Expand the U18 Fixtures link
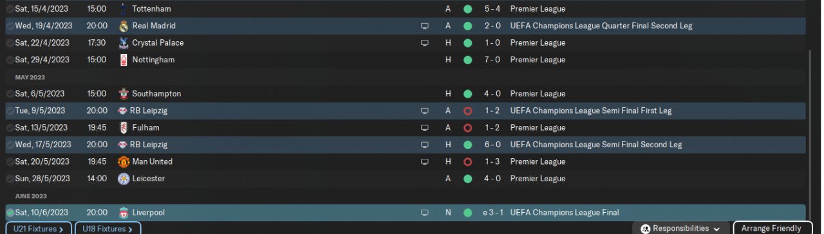 tap(108, 228)
